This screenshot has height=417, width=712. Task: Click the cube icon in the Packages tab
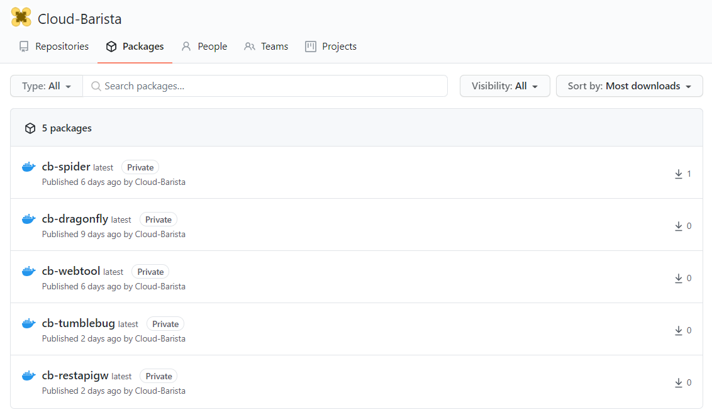[111, 47]
